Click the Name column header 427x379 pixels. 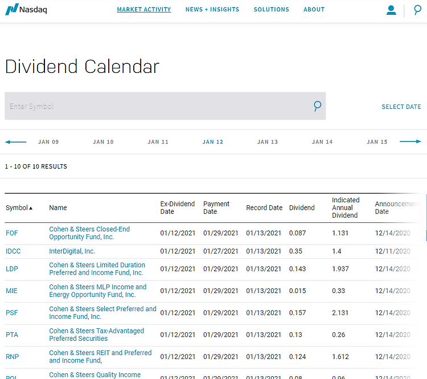58,208
